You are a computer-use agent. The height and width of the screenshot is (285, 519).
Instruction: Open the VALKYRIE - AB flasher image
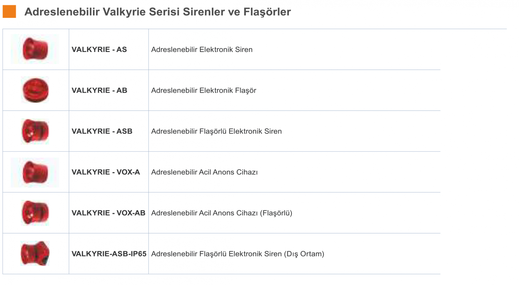click(35, 90)
